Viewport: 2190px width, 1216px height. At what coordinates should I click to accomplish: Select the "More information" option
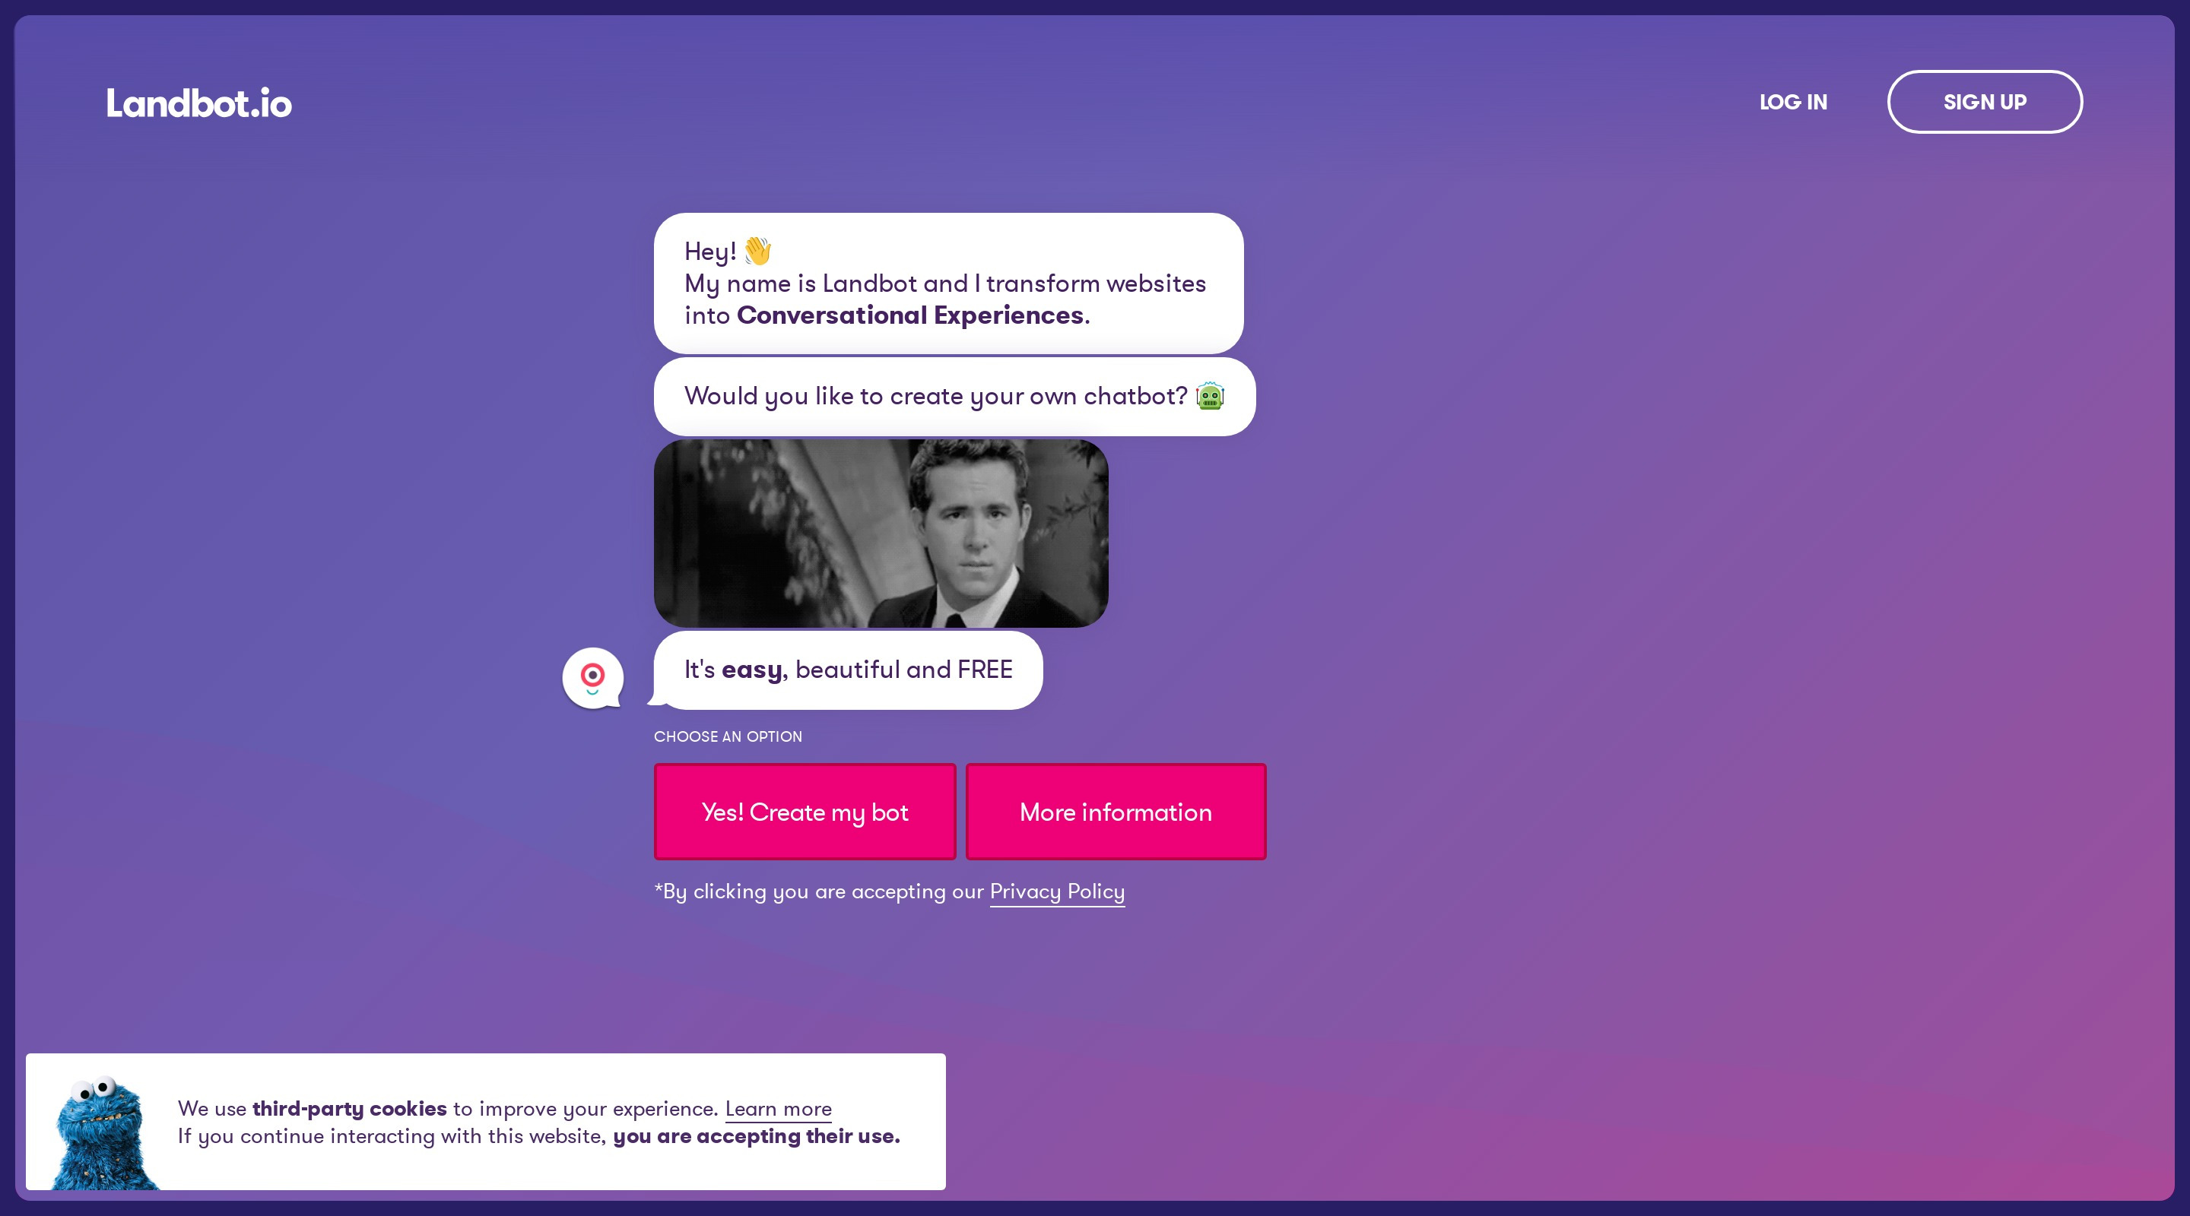(1116, 812)
